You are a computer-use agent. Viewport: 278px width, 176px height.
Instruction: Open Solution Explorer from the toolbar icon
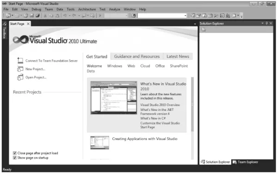[192, 16]
